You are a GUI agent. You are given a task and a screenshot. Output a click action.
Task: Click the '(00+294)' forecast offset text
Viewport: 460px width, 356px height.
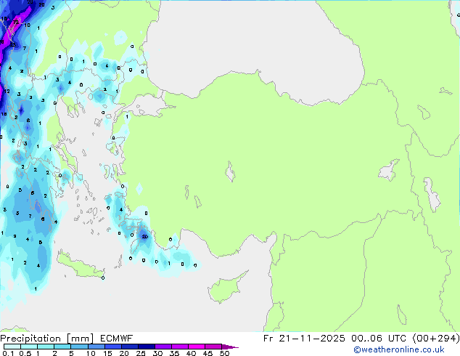436,339
